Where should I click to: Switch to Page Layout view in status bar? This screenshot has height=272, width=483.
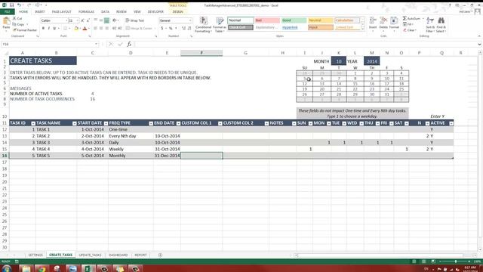[423, 261]
